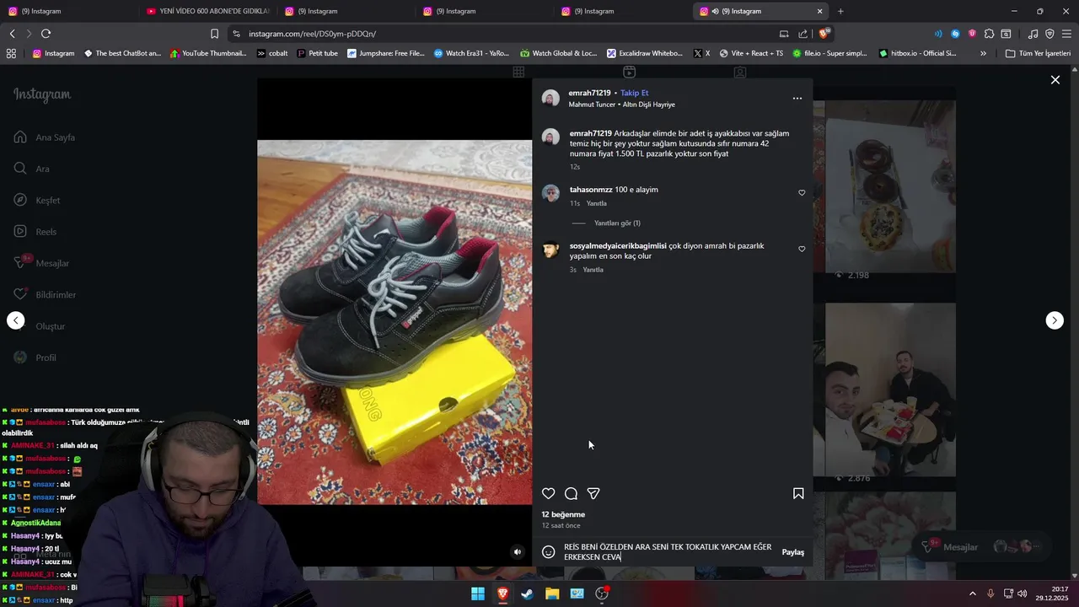The width and height of the screenshot is (1079, 607).
Task: Open File Explorer from the taskbar
Action: point(552,594)
